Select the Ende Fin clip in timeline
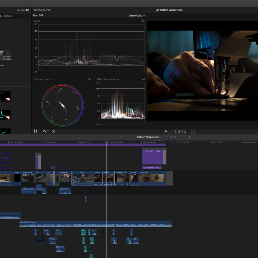258x258 pixels. pyautogui.click(x=153, y=178)
